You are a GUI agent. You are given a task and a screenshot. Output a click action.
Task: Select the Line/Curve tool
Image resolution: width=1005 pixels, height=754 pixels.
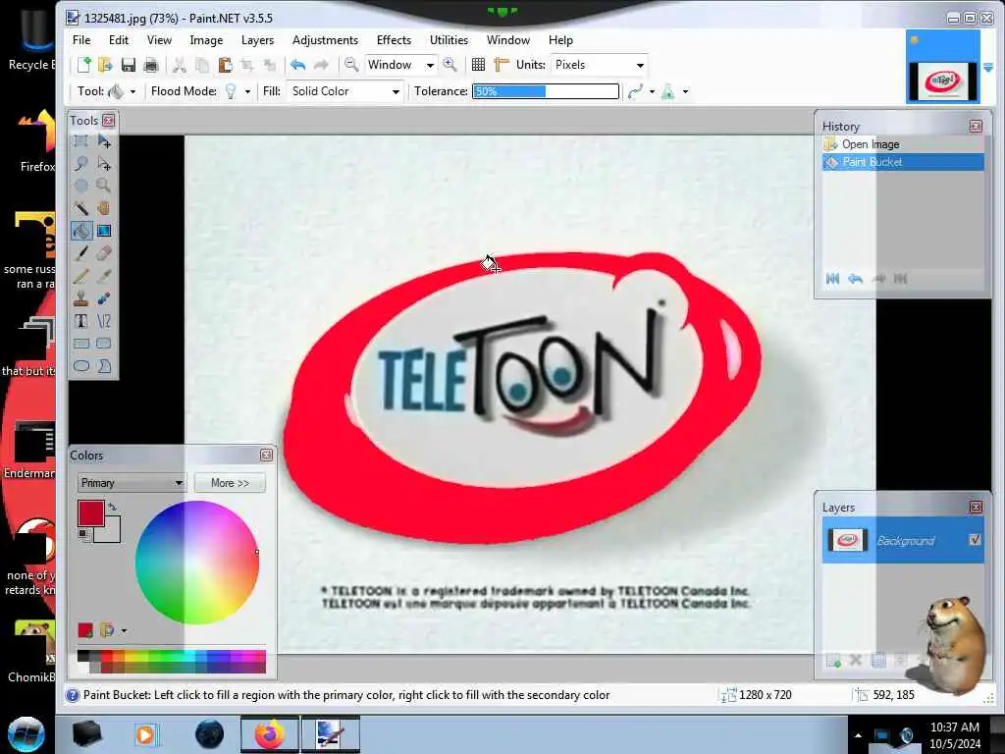coord(104,321)
